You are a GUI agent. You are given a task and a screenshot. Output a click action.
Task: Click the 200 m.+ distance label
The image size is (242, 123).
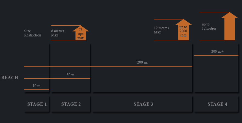coord(217,52)
